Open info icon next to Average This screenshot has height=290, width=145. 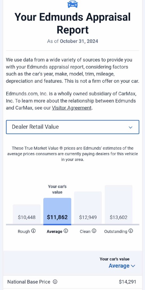pos(66,231)
